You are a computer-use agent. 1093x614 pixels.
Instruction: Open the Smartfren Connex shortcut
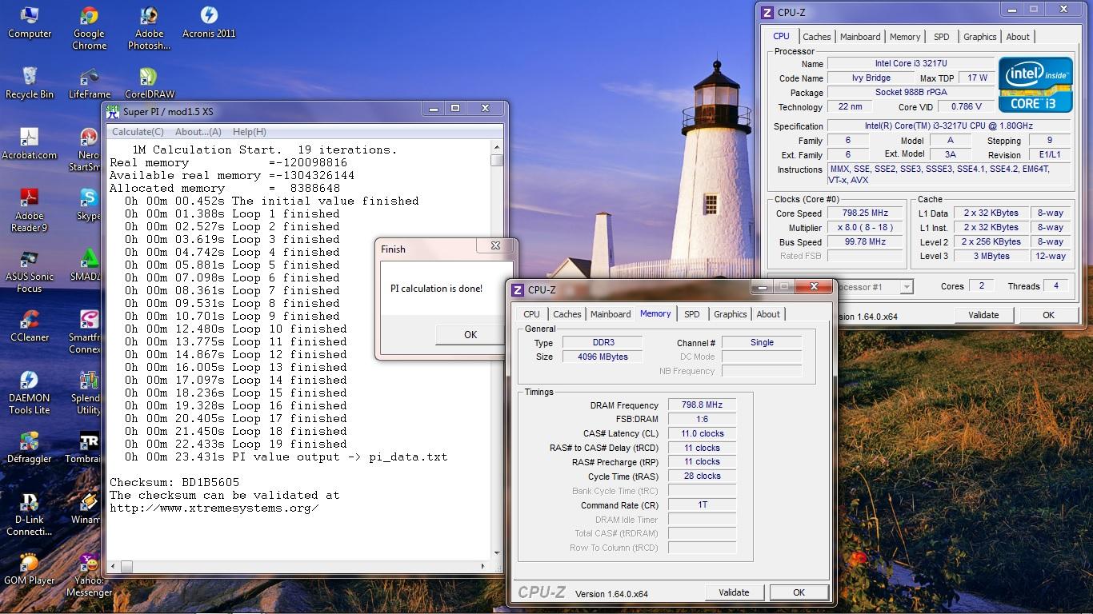pos(86,332)
